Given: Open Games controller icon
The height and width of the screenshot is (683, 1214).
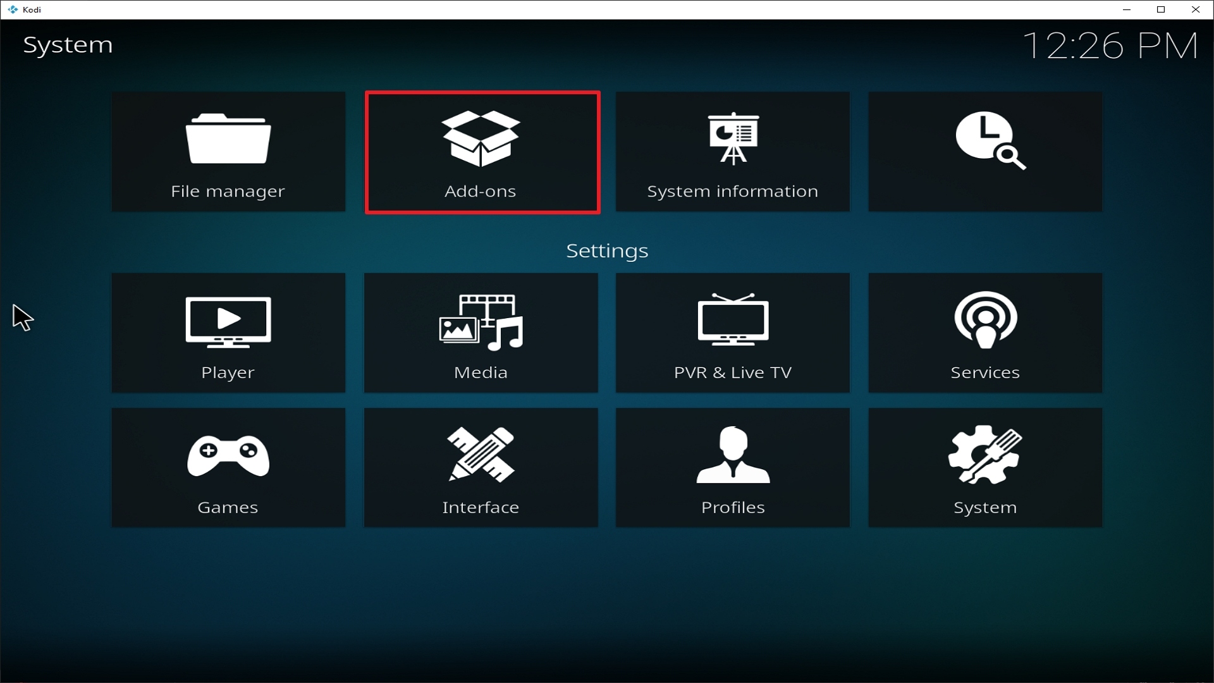Looking at the screenshot, I should coord(228,455).
